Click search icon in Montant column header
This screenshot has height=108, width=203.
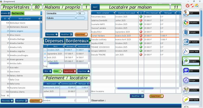pos(75,46)
